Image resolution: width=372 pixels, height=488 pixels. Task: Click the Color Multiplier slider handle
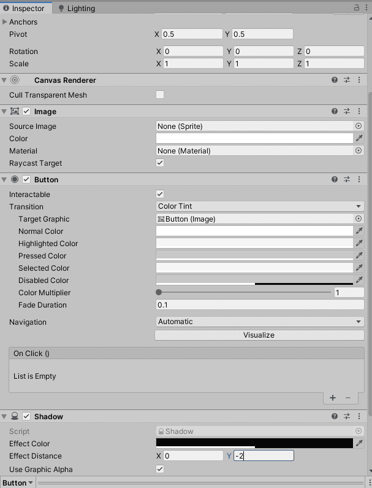tap(159, 293)
